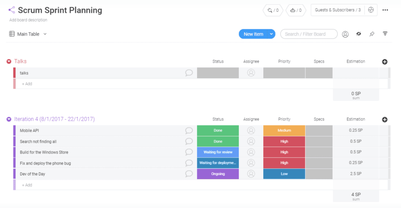401x208 pixels.
Task: Open the integrations counter icon
Action: click(x=273, y=10)
